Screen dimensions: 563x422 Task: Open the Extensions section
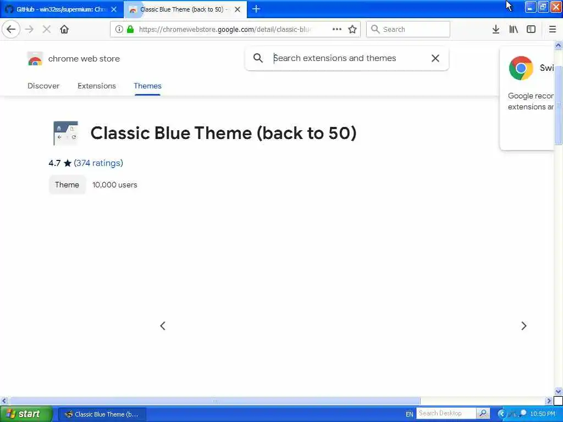click(x=97, y=86)
